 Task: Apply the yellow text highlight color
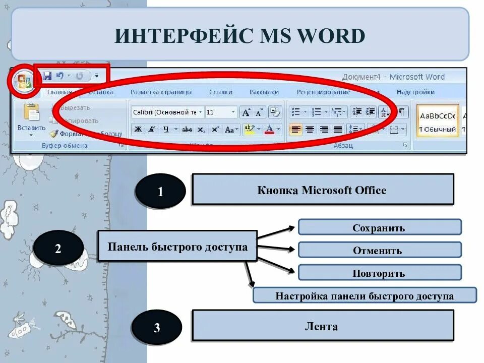(x=249, y=130)
